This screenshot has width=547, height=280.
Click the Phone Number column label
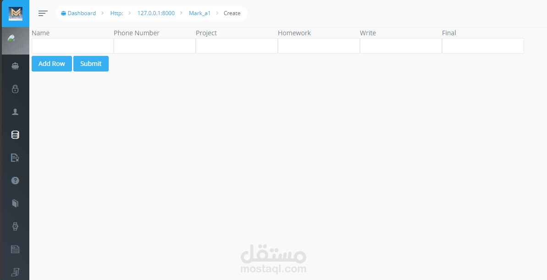pyautogui.click(x=136, y=33)
